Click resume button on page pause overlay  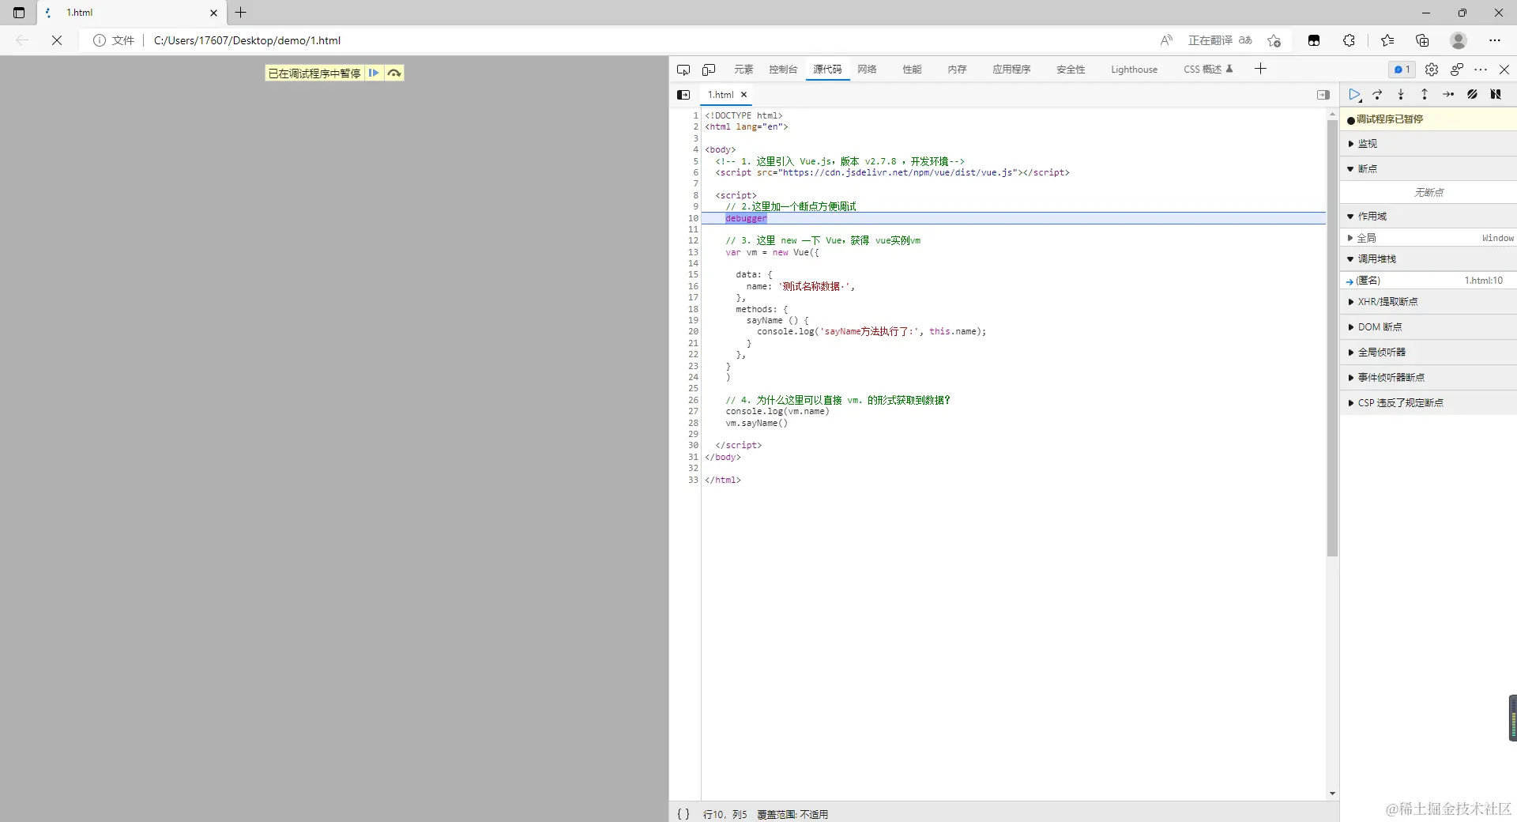(374, 73)
